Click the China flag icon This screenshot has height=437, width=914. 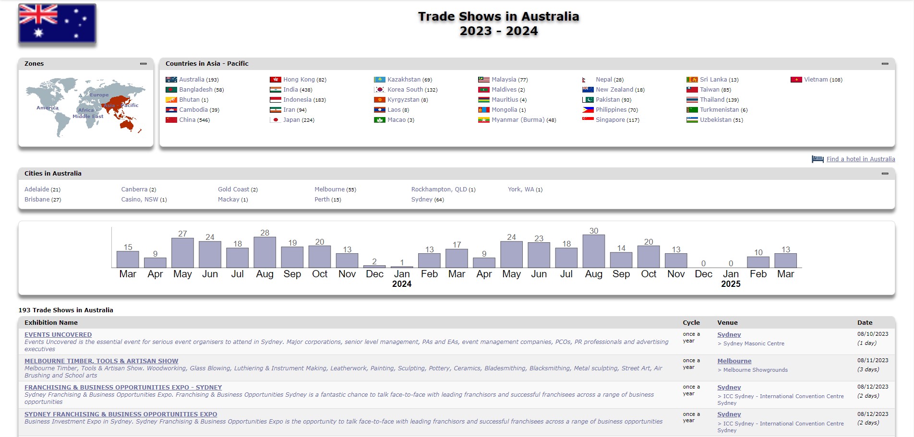click(x=171, y=120)
